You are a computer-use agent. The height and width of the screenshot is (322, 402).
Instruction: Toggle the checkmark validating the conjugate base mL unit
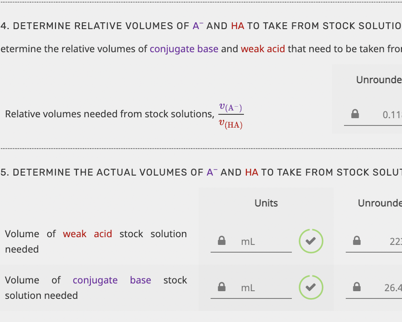point(311,287)
